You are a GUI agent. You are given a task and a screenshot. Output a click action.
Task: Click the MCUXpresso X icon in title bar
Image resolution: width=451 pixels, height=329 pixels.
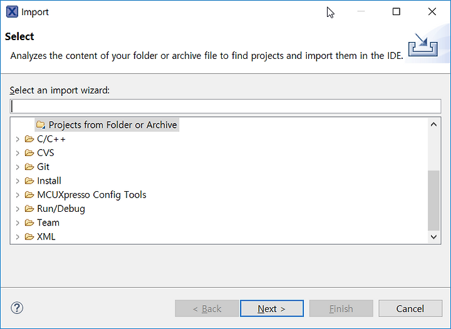click(12, 12)
